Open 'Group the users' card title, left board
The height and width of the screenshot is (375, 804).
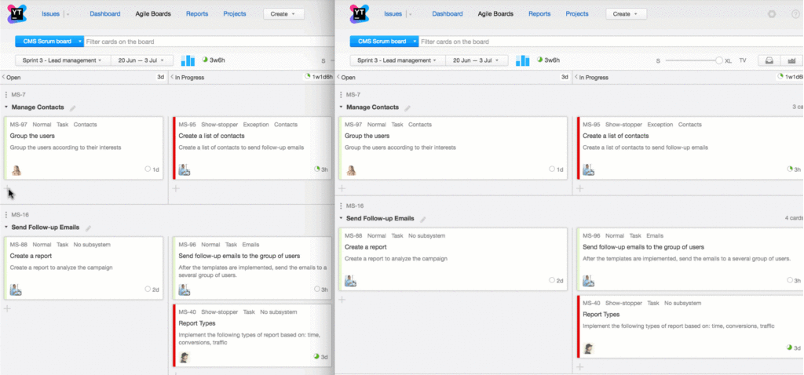[x=32, y=136]
